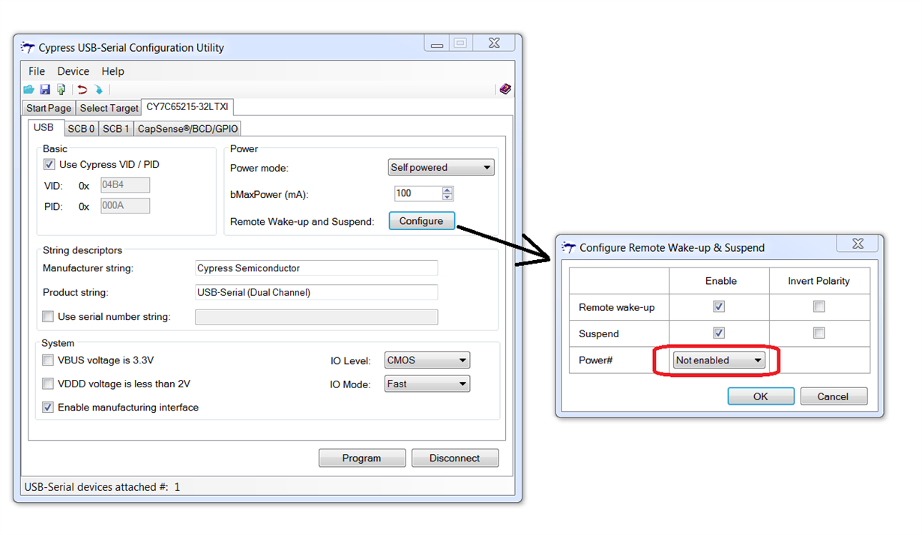This screenshot has height=535, width=922.
Task: Click the Cypress logo icon in Configure dialog title
Action: [x=569, y=247]
